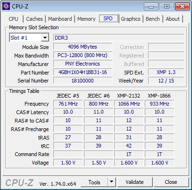Click the XMP-1866 column header
The width and height of the screenshot is (192, 190).
pos(159,96)
